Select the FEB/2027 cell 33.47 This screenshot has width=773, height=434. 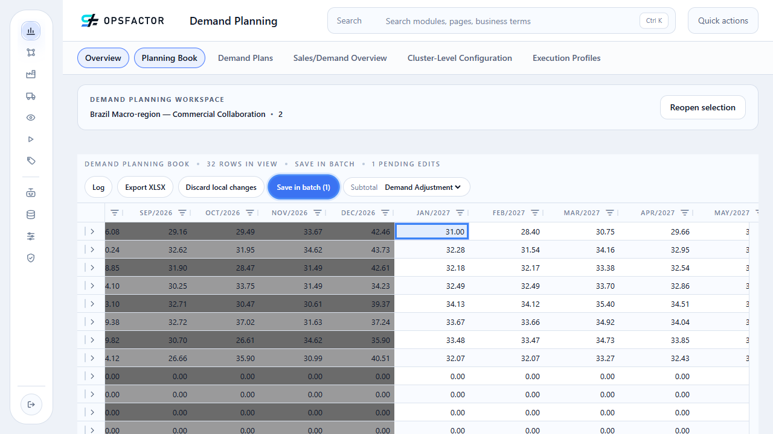click(x=507, y=340)
